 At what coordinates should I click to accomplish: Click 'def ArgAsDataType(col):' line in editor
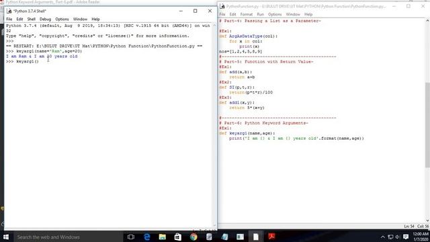pos(248,36)
